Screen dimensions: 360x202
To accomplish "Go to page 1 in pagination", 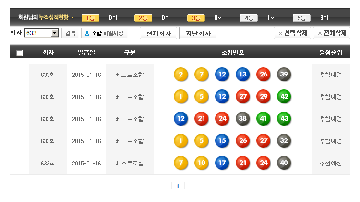I will coord(178,186).
